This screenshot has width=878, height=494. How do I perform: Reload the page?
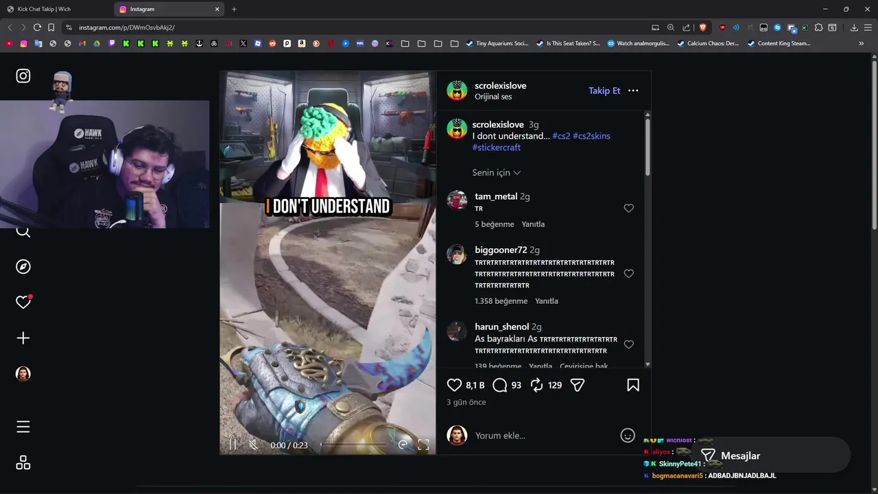click(x=37, y=27)
